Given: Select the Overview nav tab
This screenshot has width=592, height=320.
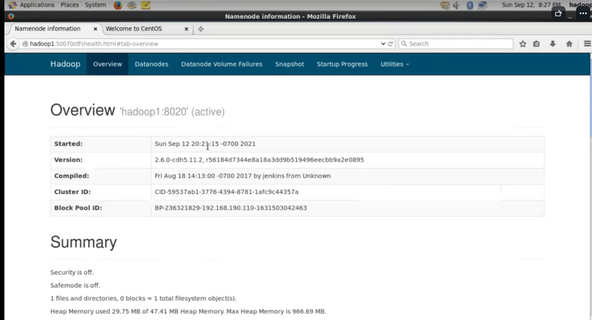Looking at the screenshot, I should (107, 64).
